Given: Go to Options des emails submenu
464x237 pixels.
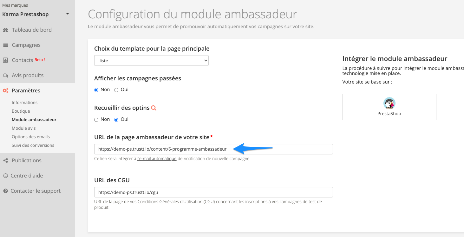Looking at the screenshot, I should tap(31, 137).
